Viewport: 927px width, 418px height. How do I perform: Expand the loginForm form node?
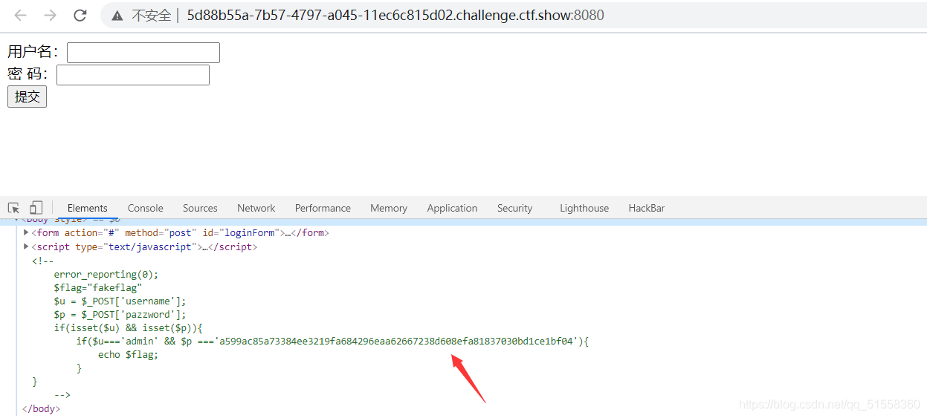(26, 232)
